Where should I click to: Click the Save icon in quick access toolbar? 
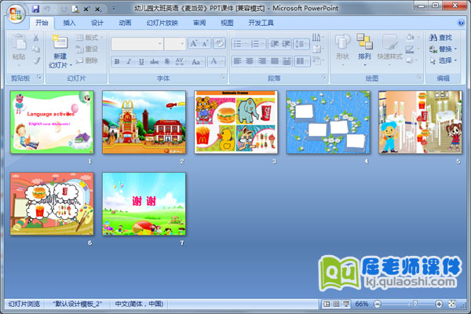click(x=36, y=8)
